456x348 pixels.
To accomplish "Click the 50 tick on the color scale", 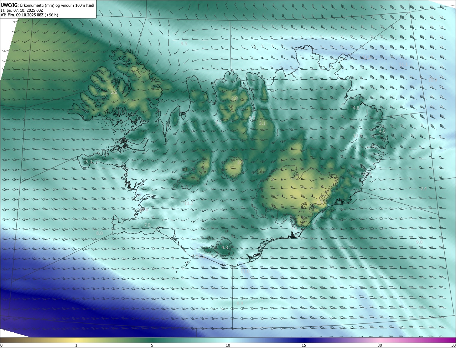I will 453,345.
